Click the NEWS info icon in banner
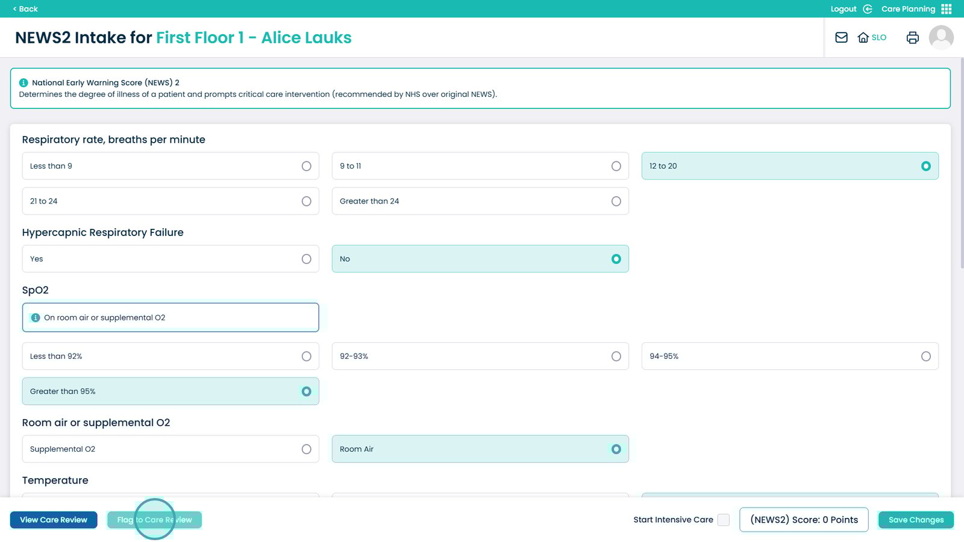Screen dimensions: 964x542 point(23,83)
